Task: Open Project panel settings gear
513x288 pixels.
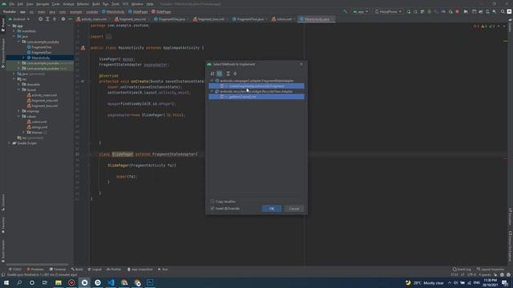Action: pos(63,19)
